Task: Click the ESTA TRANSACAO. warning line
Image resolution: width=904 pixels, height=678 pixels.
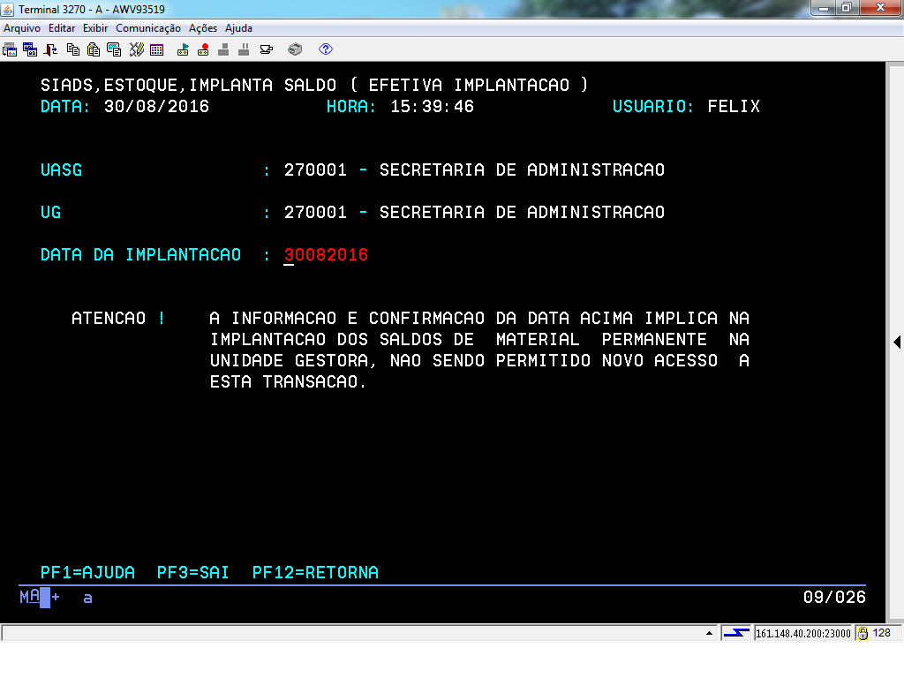Action: (x=288, y=381)
